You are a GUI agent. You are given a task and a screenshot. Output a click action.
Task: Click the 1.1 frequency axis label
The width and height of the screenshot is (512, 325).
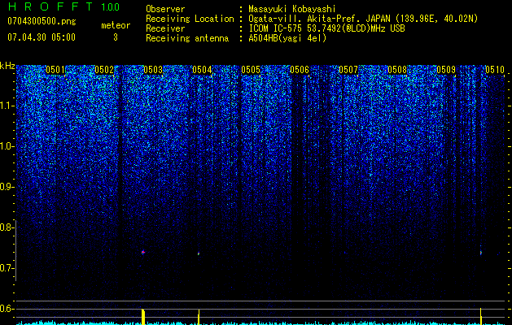click(x=7, y=106)
